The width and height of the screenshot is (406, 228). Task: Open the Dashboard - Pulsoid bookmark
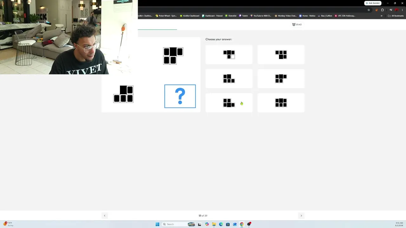click(212, 16)
